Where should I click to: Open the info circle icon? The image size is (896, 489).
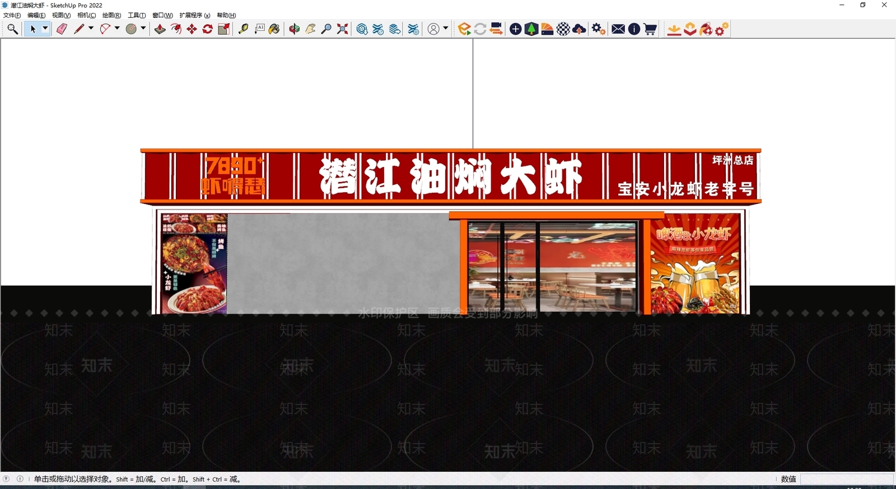pos(634,29)
